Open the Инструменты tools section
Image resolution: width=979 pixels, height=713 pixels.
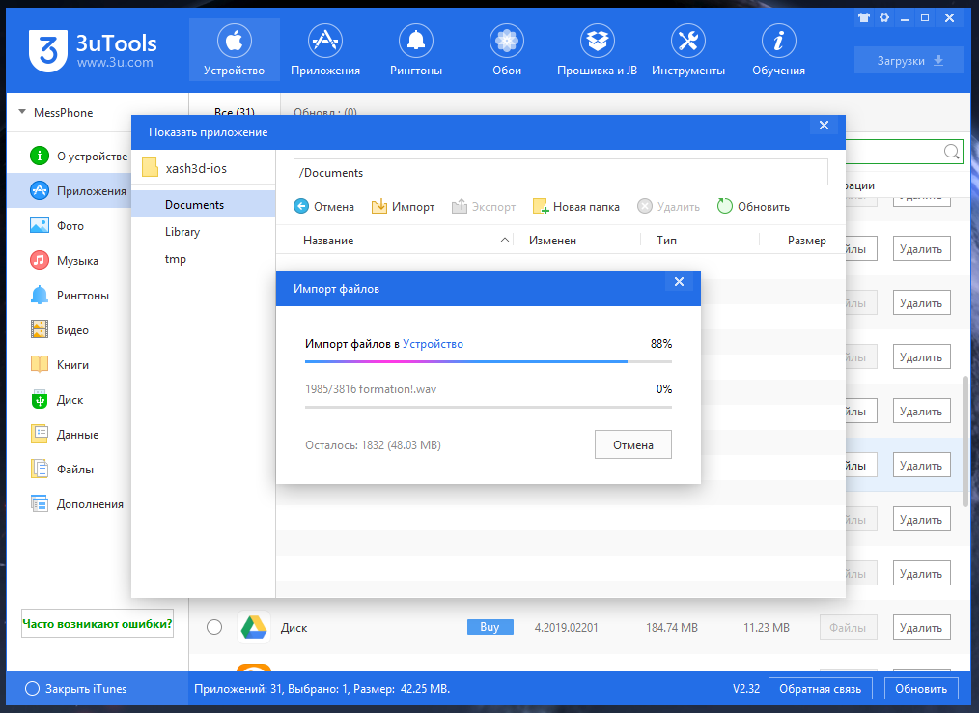(x=687, y=52)
